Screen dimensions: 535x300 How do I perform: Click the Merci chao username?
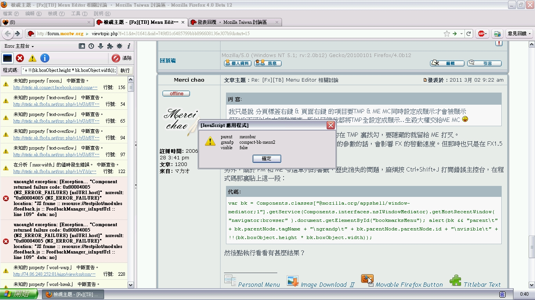189,80
